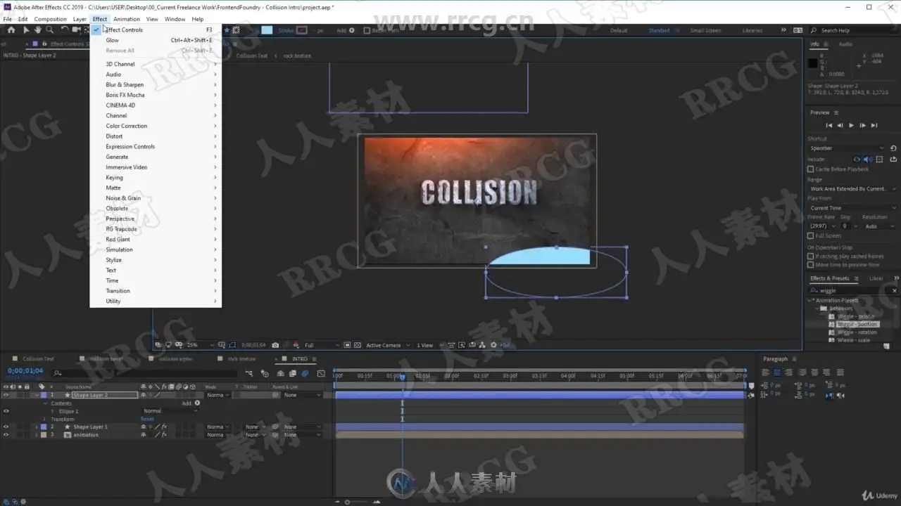Jump to last frame in Preview panel

[874, 125]
